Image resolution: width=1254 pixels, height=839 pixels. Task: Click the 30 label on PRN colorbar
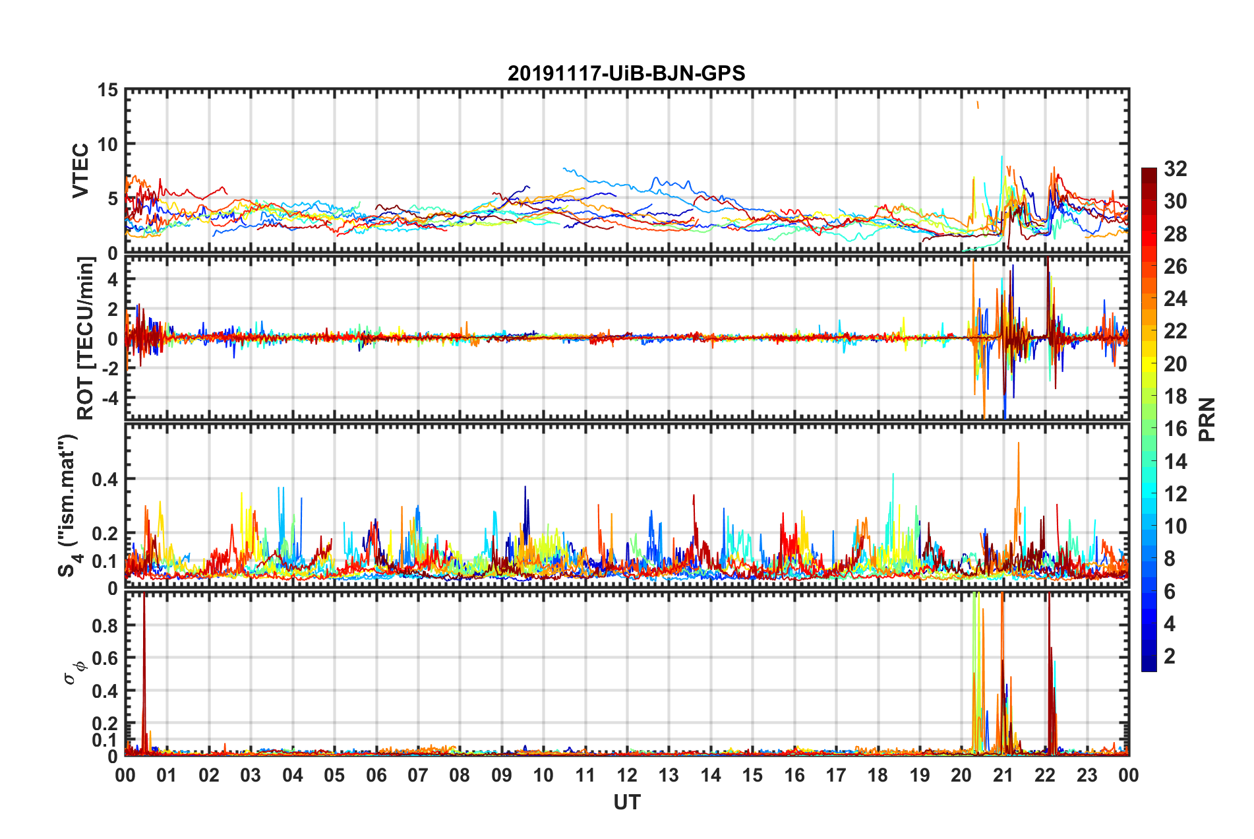(1176, 201)
